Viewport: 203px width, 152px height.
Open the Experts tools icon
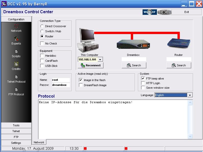[x=16, y=39]
